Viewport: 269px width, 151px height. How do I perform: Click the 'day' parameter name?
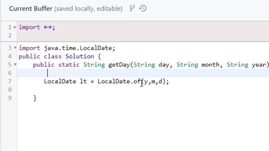[x=164, y=65]
